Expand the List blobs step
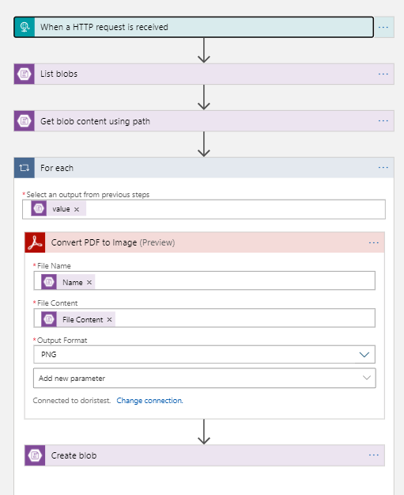The height and width of the screenshot is (495, 404). (x=204, y=74)
